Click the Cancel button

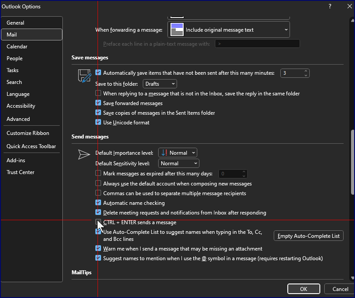tap(340, 289)
